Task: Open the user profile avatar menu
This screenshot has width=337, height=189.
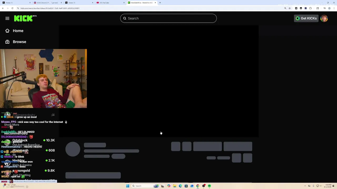Action: coord(324,18)
